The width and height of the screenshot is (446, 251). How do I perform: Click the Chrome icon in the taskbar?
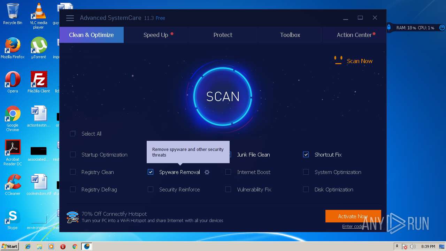[x=75, y=246]
